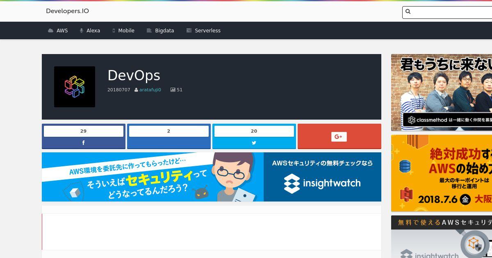Click the share button showing count 2
Screen dimensions: 492x258
(x=169, y=136)
